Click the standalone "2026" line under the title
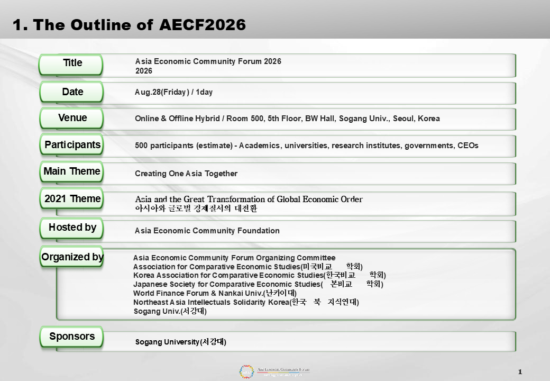The width and height of the screenshot is (550, 381). pos(144,71)
